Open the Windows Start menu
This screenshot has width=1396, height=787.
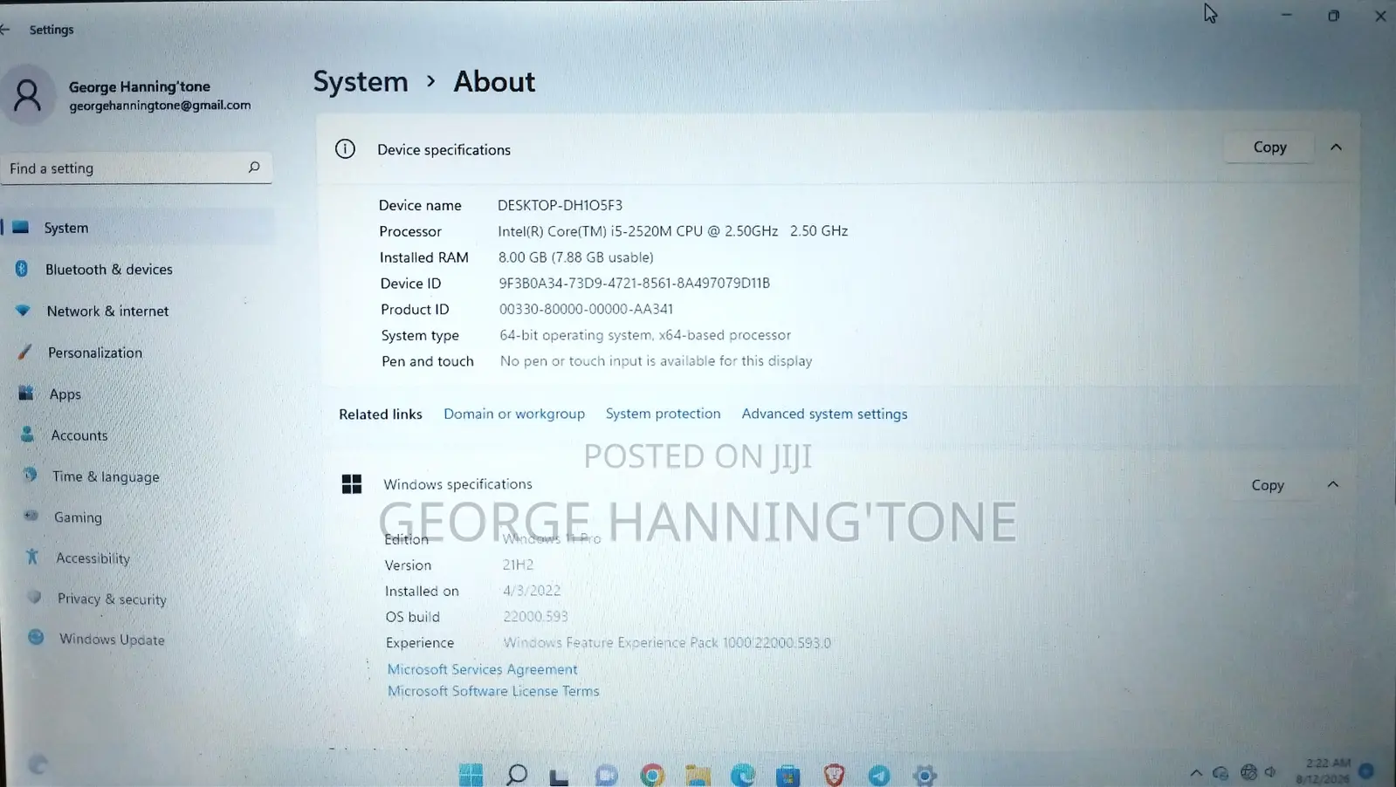pos(471,775)
